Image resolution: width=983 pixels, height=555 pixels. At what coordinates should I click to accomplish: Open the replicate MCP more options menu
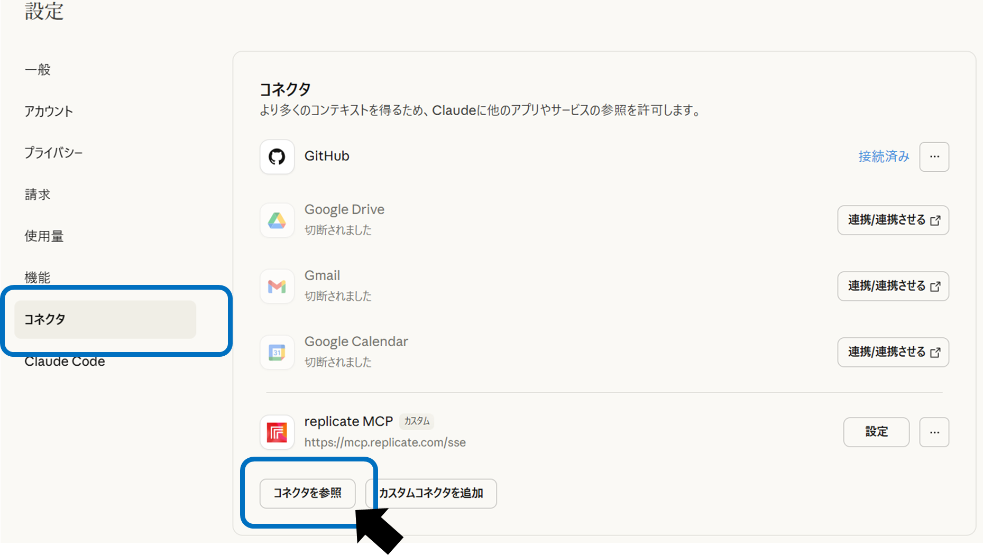pos(934,432)
